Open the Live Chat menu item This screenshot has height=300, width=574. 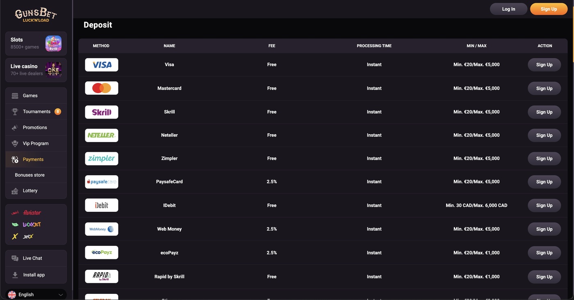point(36,258)
